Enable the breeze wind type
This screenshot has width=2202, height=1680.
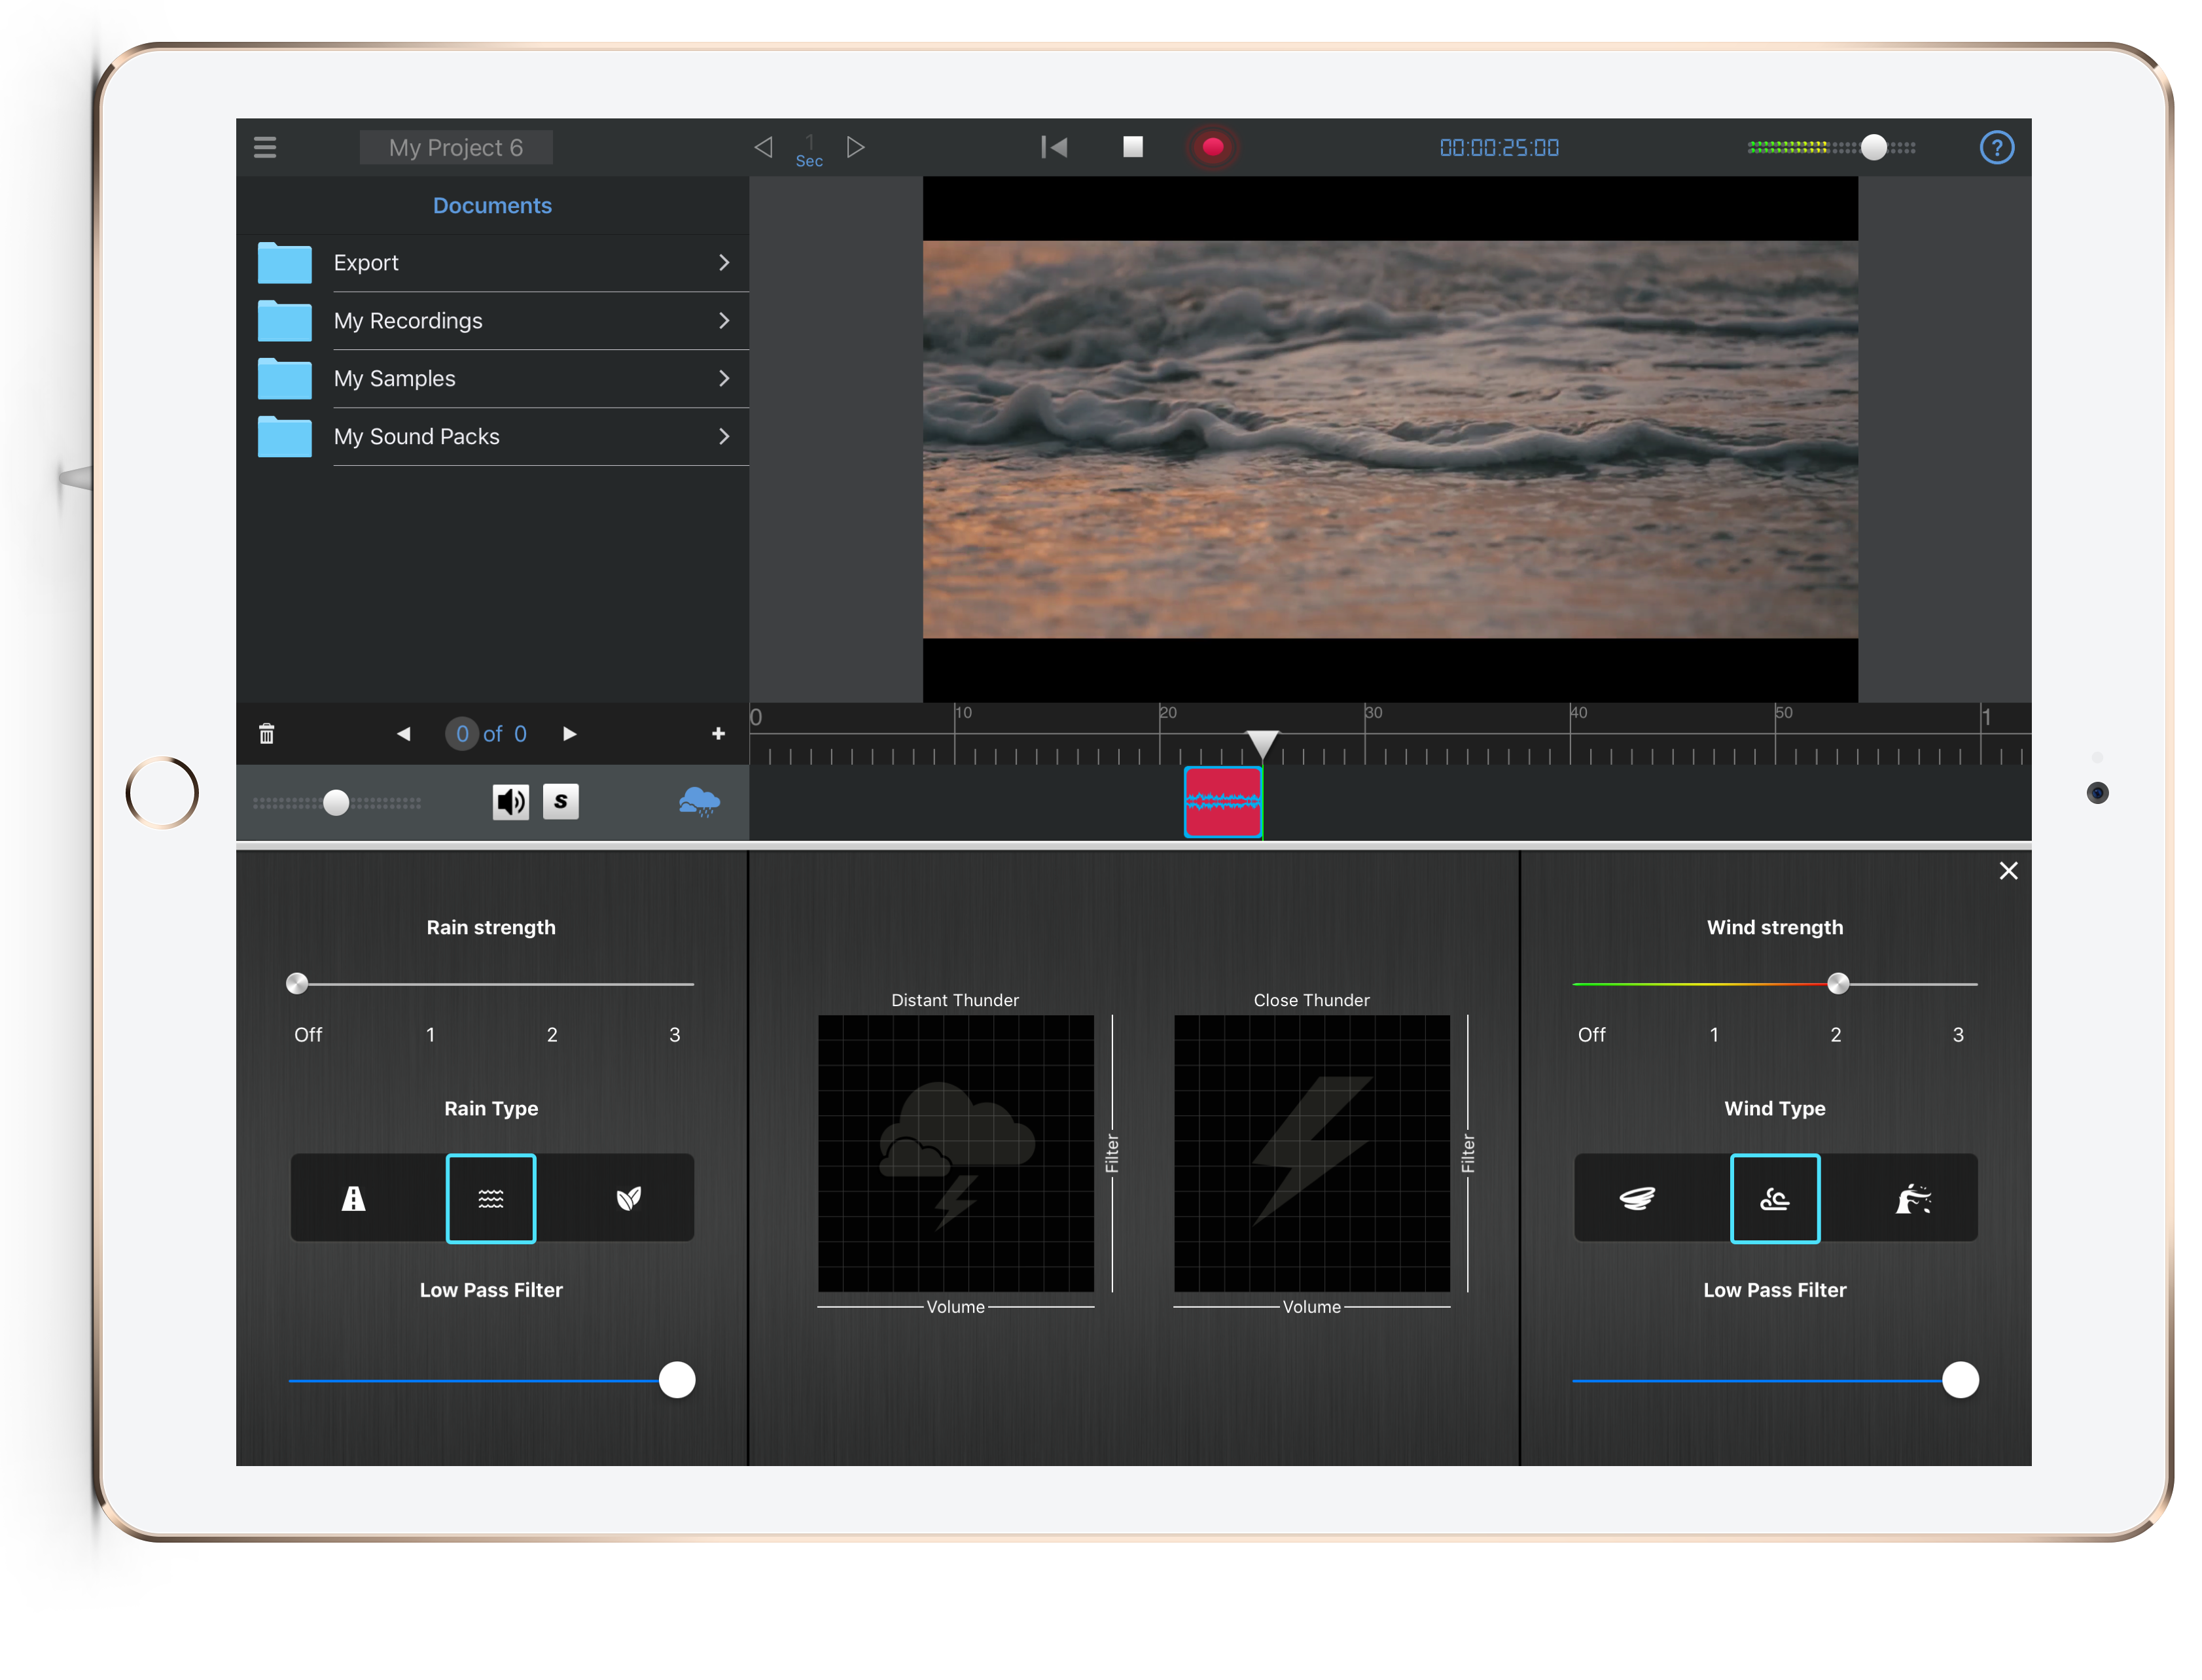(x=1775, y=1197)
